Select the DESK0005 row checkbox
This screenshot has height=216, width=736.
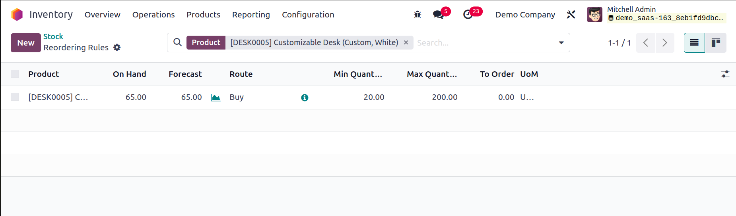point(15,97)
